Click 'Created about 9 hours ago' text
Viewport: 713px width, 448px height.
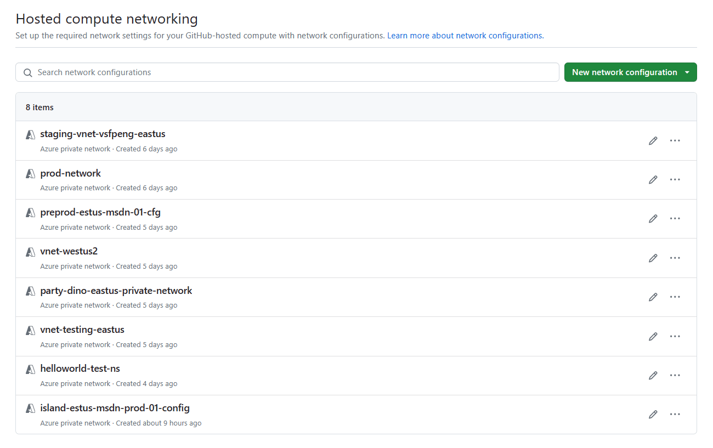click(x=159, y=423)
